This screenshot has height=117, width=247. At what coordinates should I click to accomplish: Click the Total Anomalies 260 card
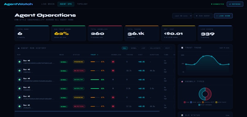105,33
